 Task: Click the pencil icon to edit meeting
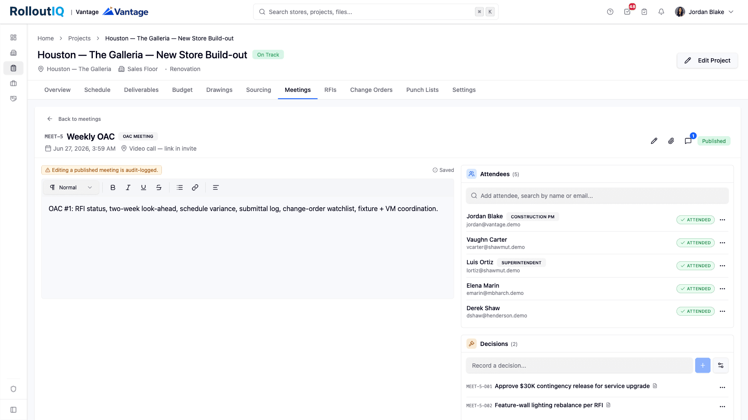point(654,141)
